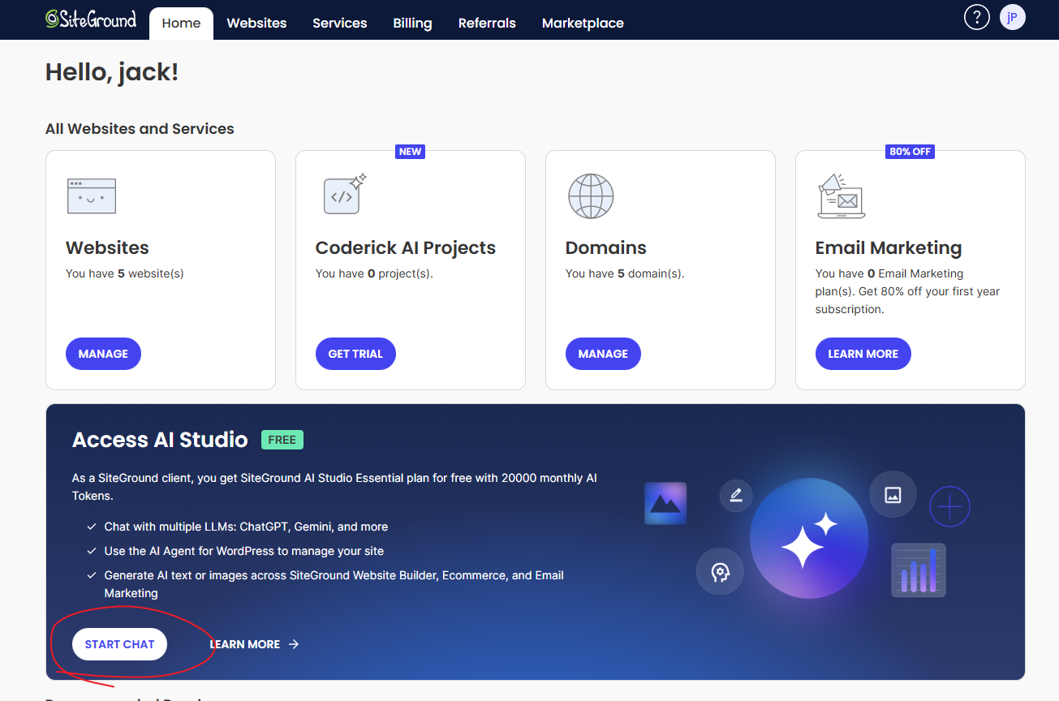Click the pencil edit icon in banner
Viewport: 1059px width, 701px height.
(736, 495)
